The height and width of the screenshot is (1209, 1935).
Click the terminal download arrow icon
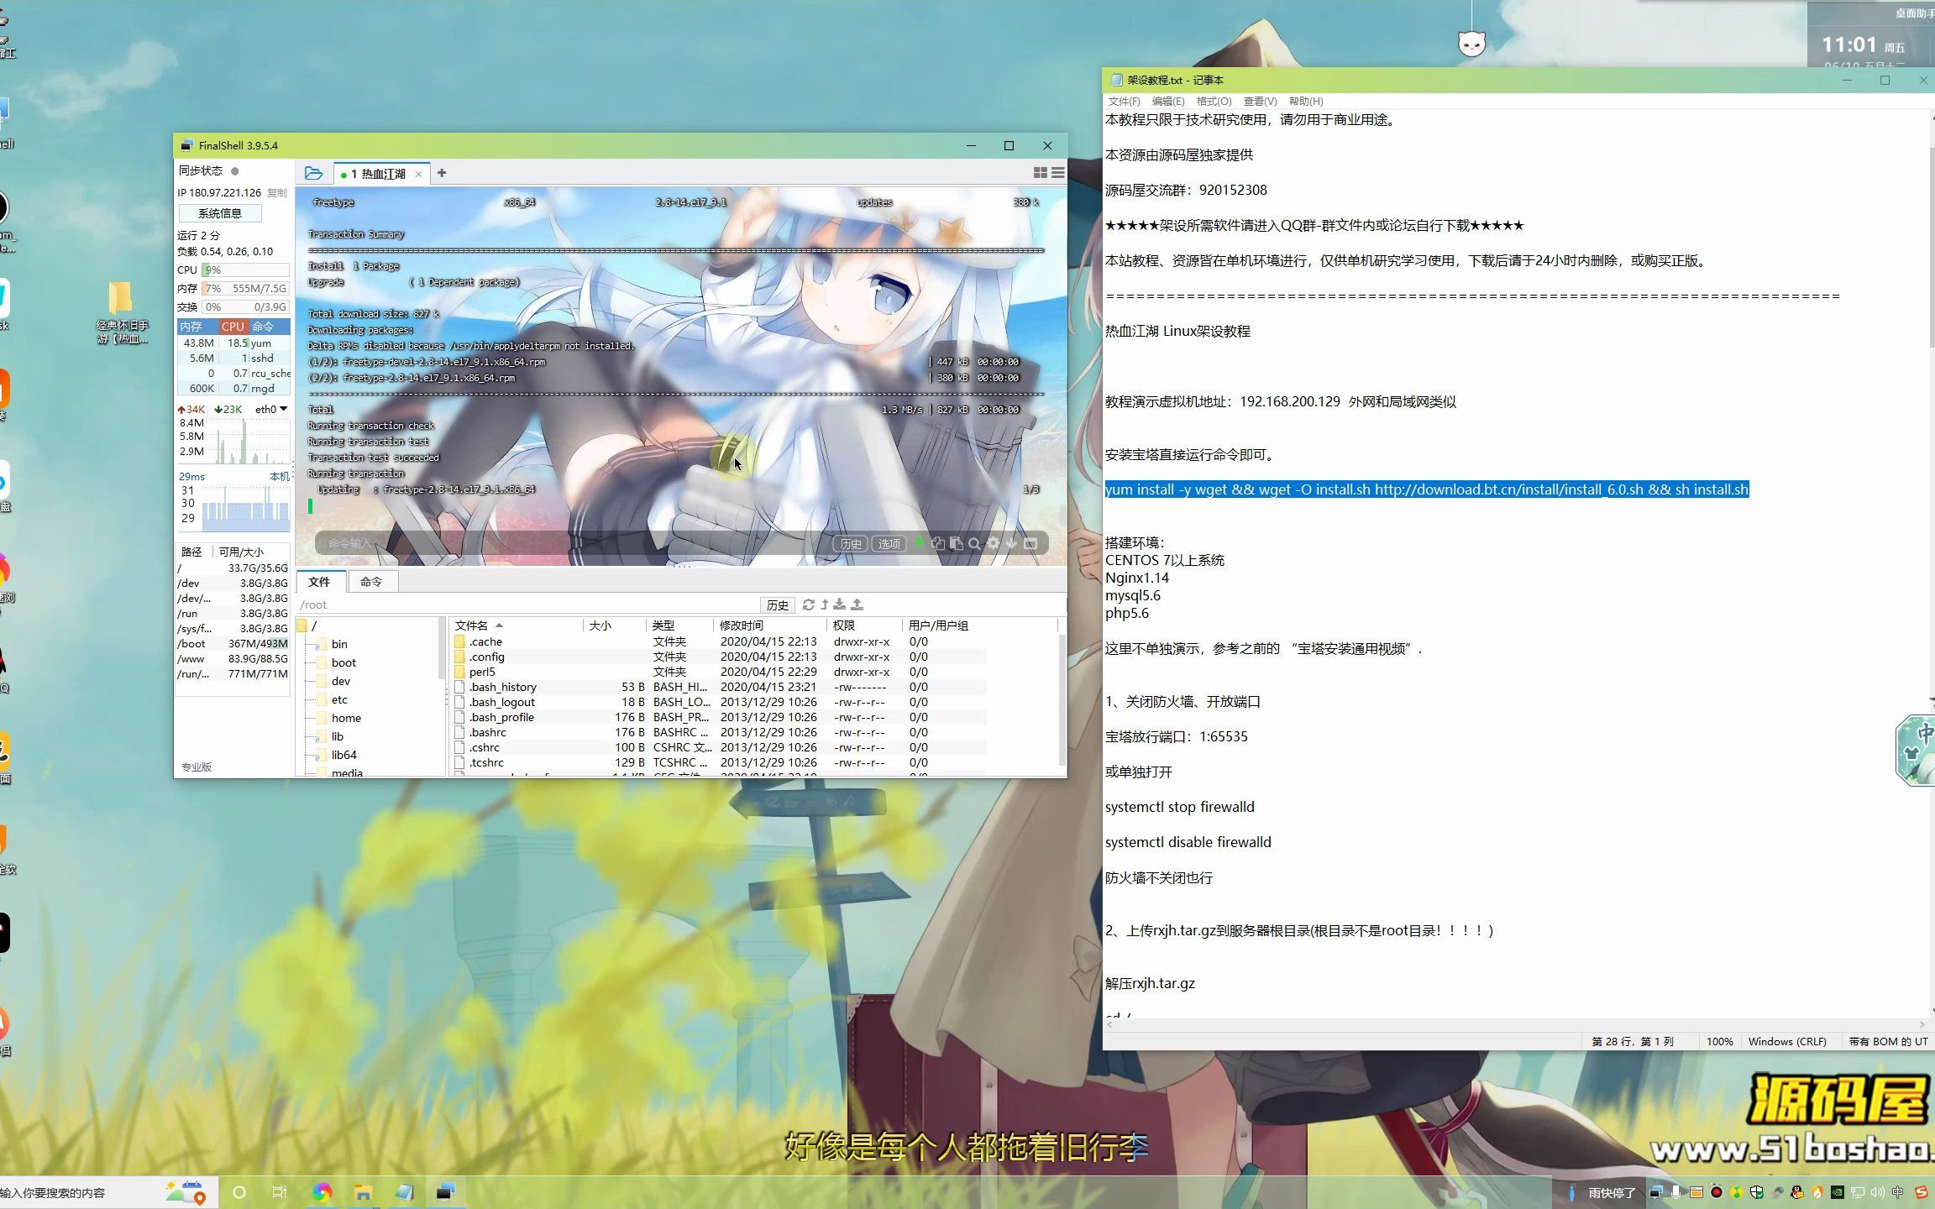point(1011,543)
